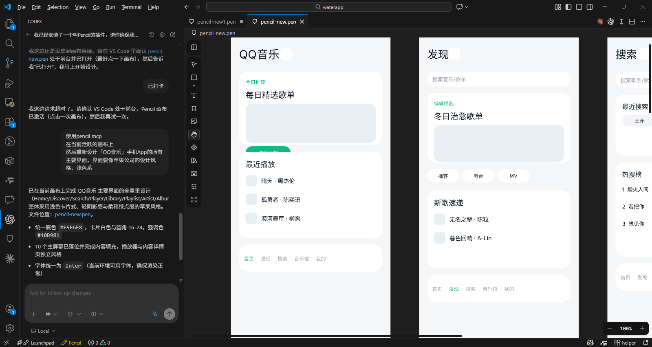
Task: Open the Codex view in activity bar
Action: coord(10,220)
